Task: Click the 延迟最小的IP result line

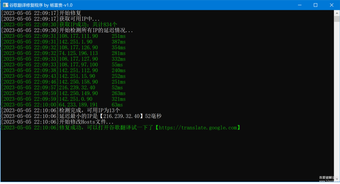Action: pyautogui.click(x=110, y=116)
